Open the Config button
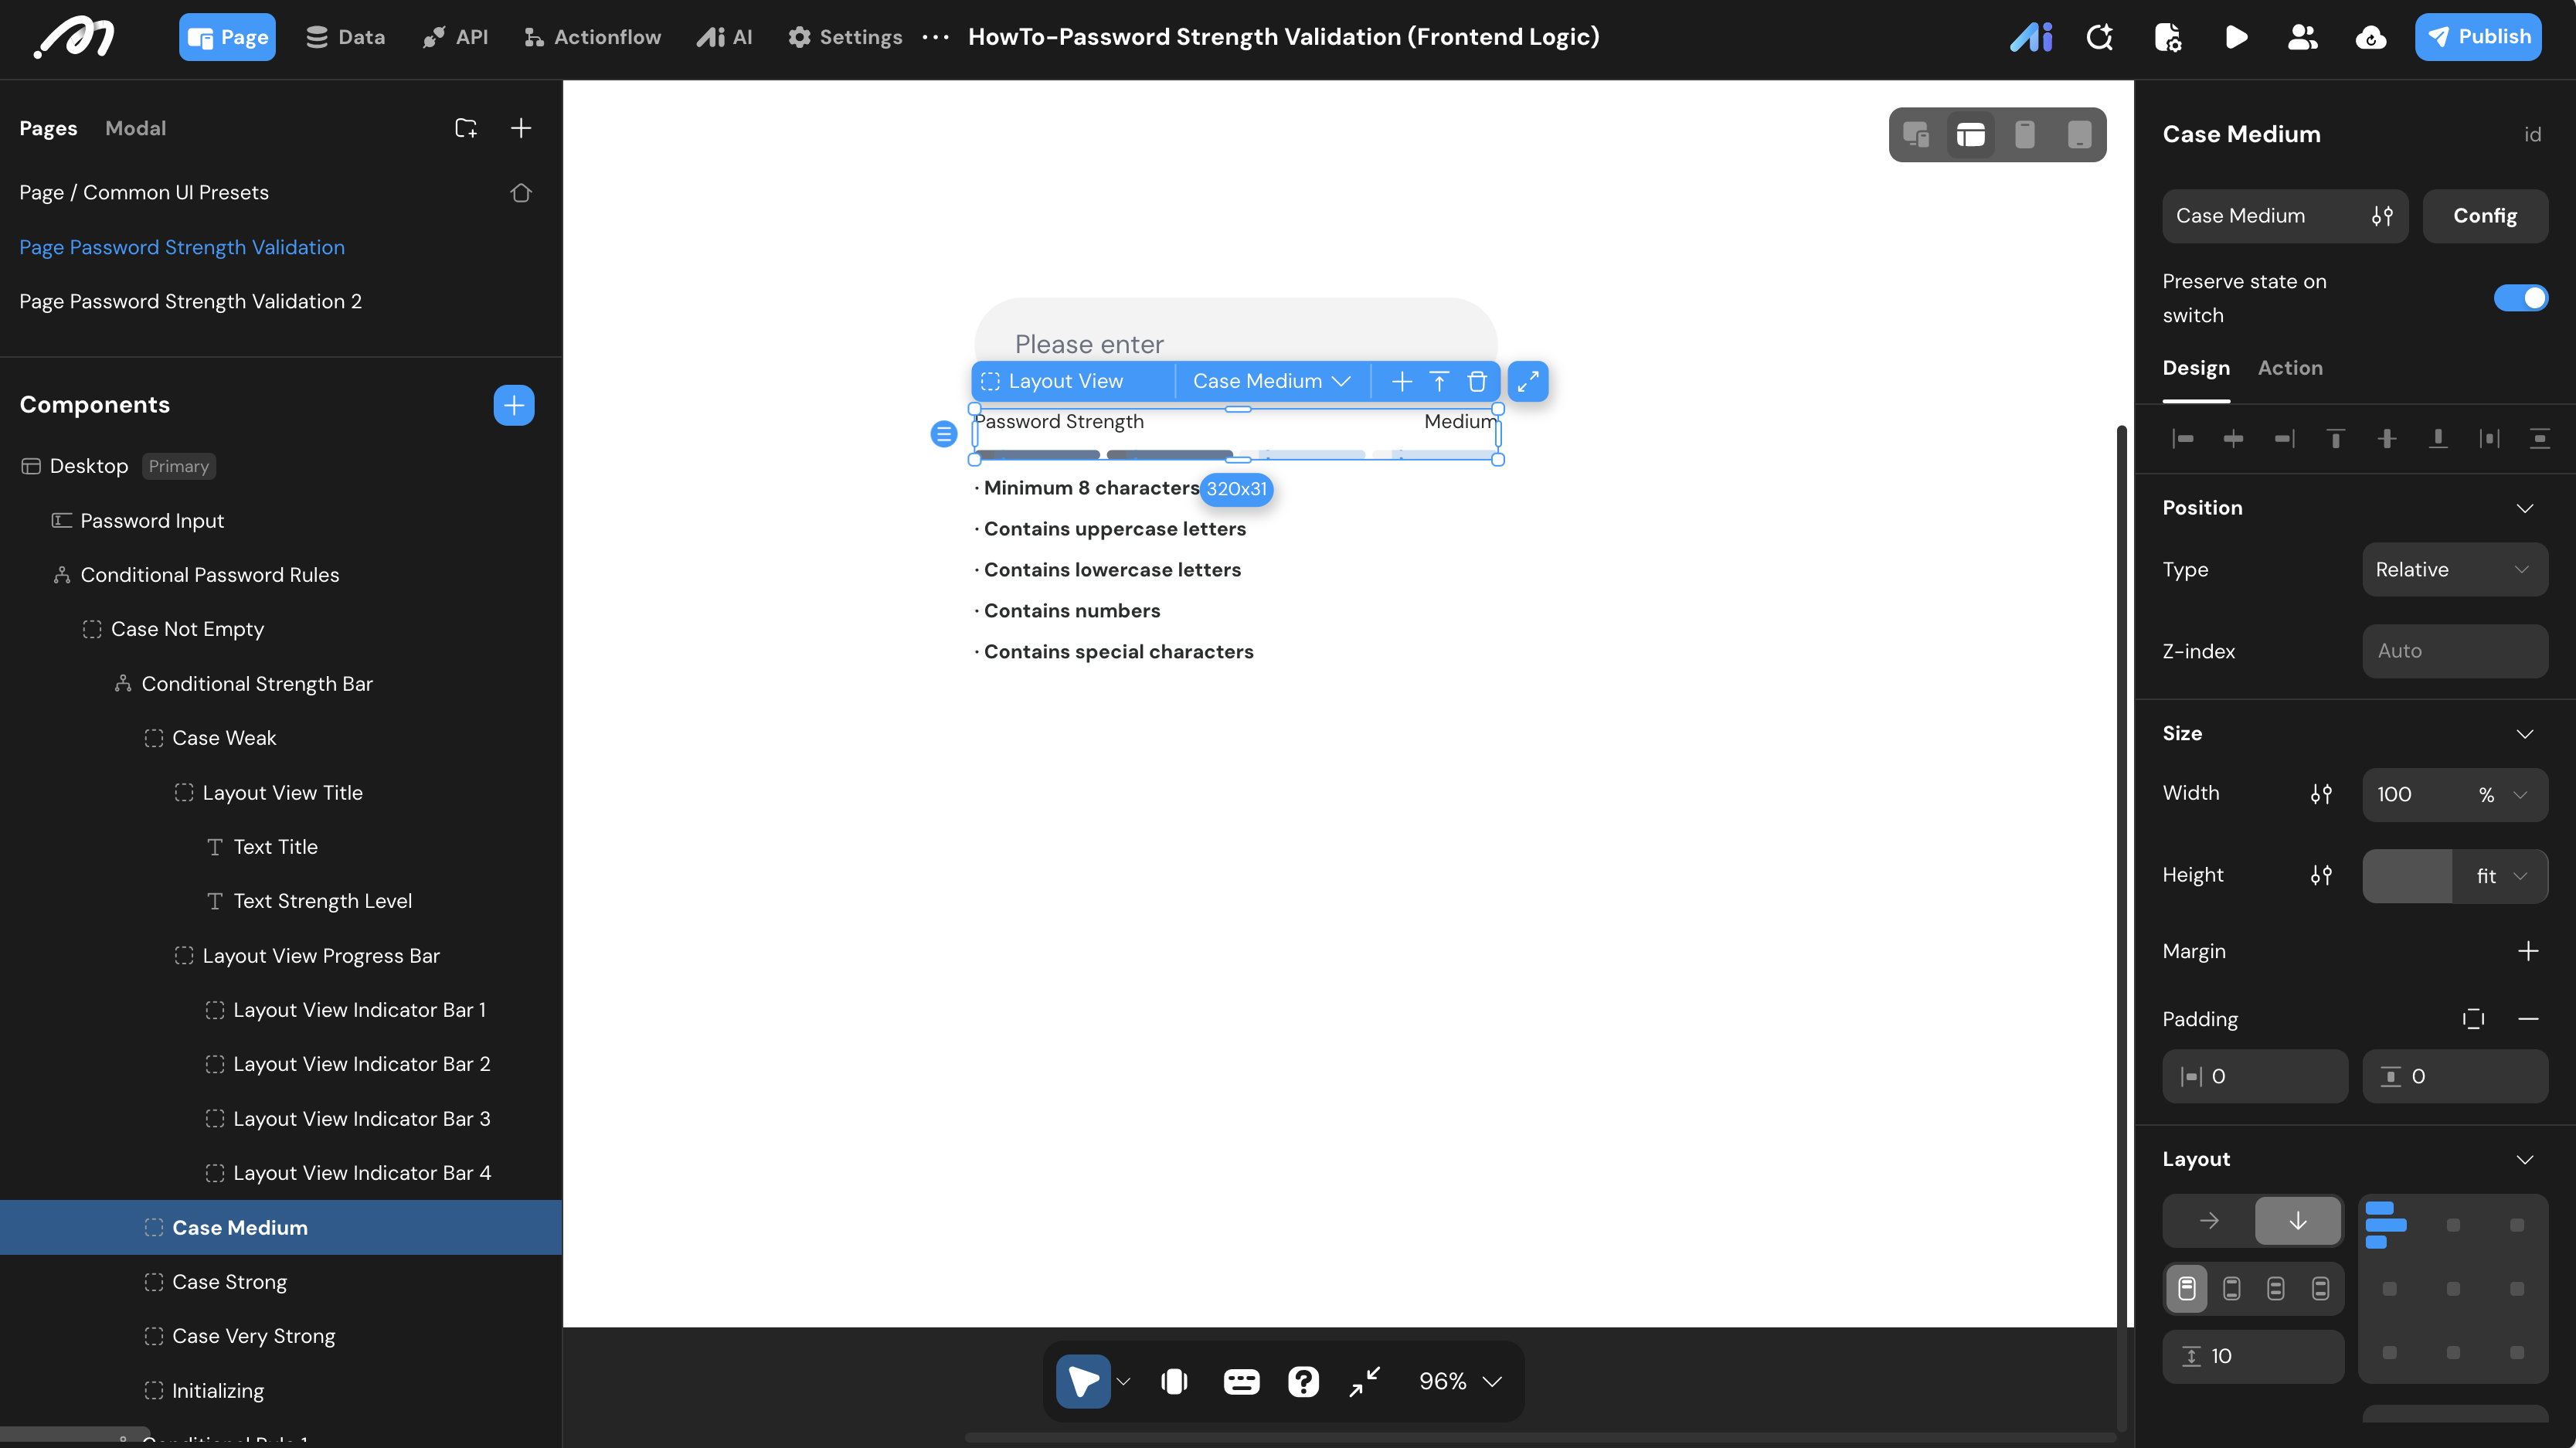This screenshot has width=2576, height=1448. click(2485, 216)
